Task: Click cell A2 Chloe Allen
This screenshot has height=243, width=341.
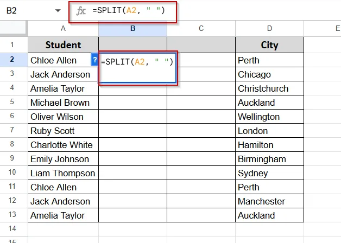Action: 60,60
